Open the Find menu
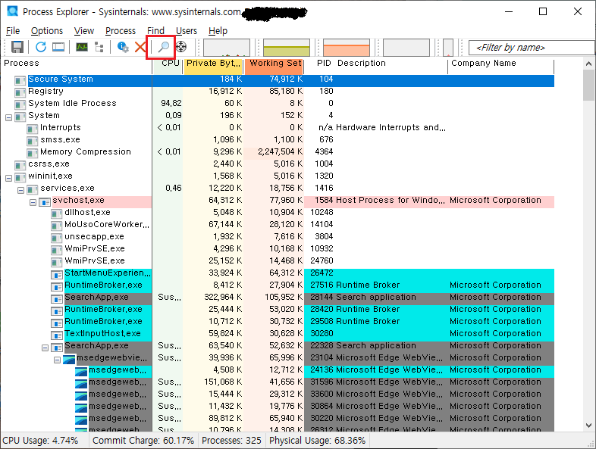Image resolution: width=596 pixels, height=449 pixels. tap(156, 31)
